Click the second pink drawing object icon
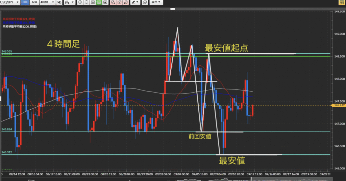 point(119,2)
